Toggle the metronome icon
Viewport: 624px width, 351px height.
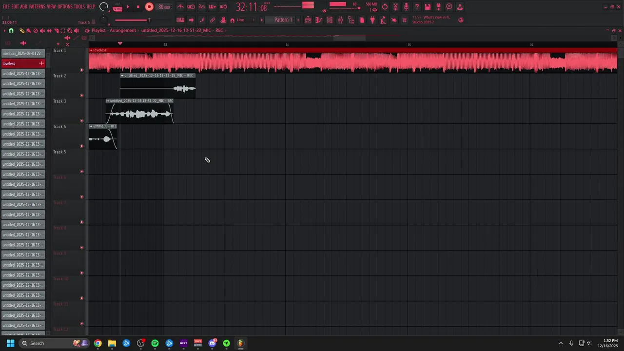click(181, 7)
